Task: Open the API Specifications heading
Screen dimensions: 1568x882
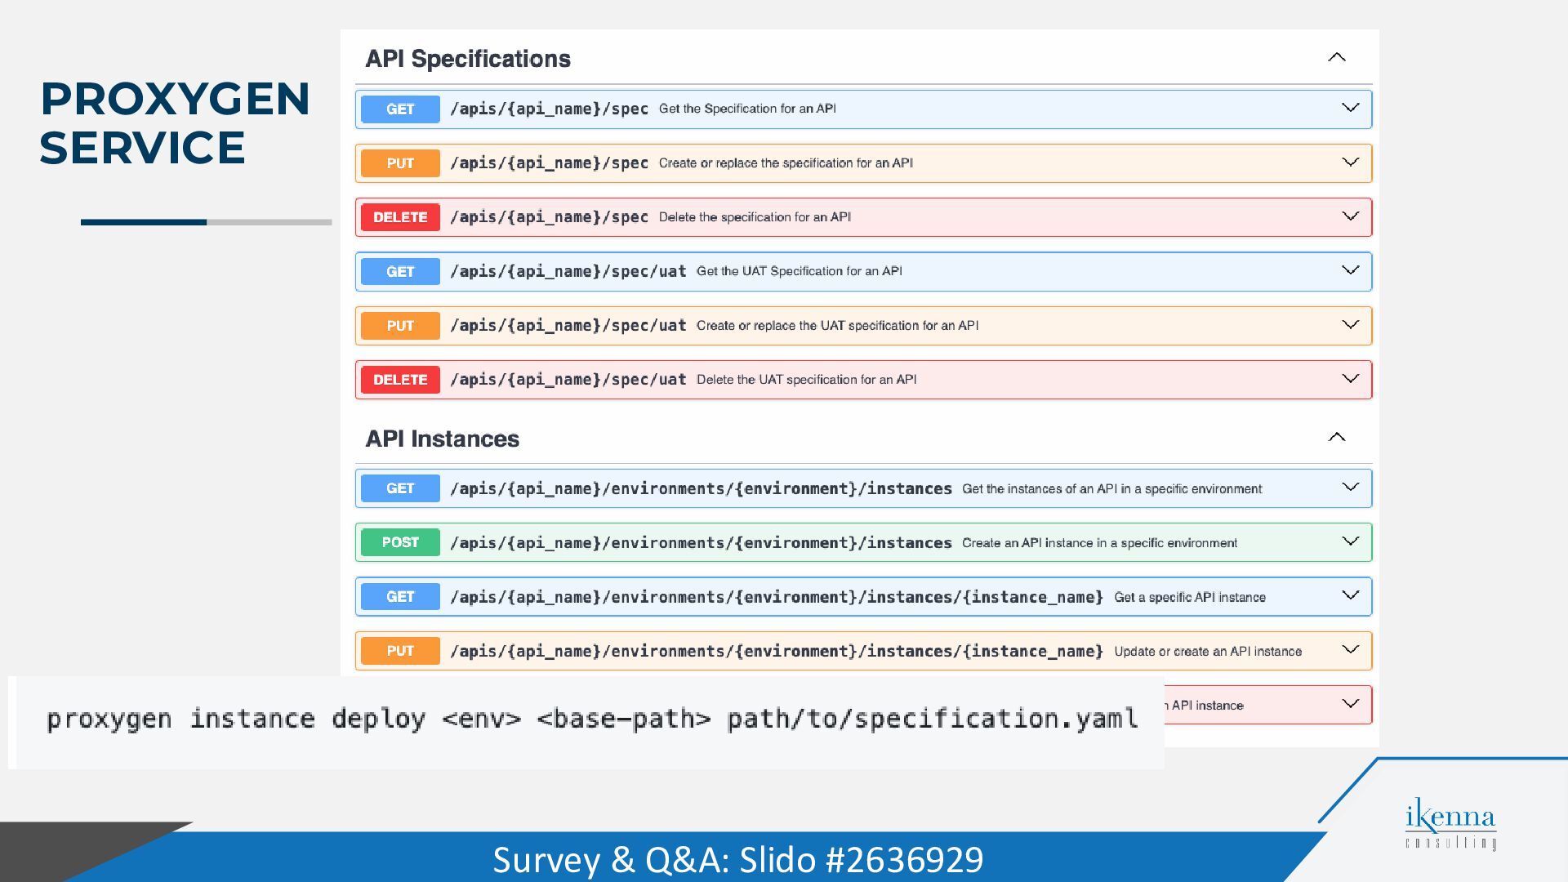Action: (468, 59)
